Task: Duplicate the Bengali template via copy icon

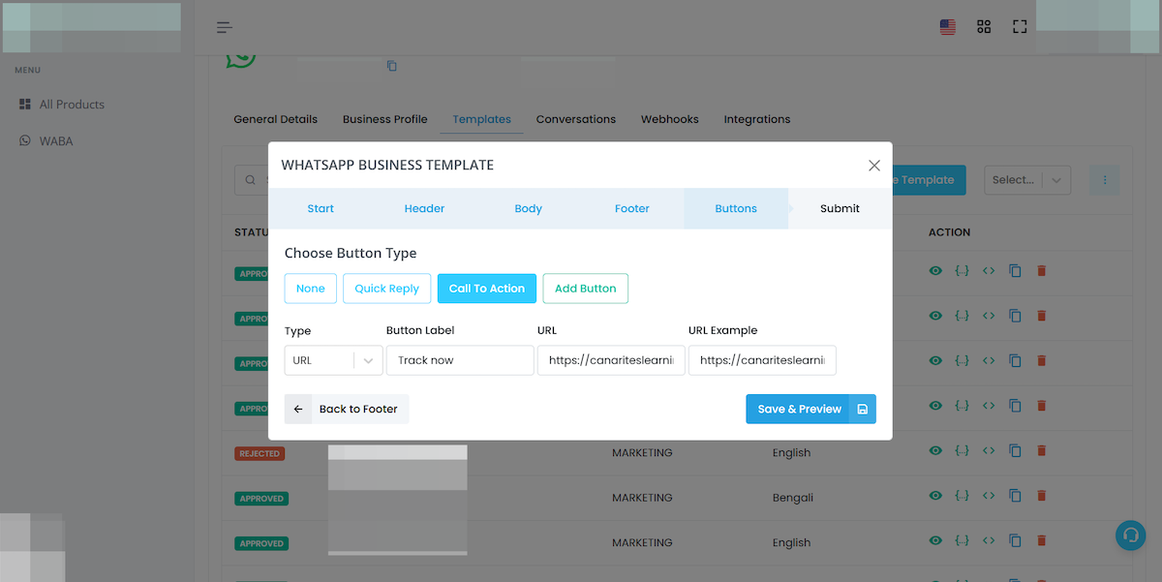Action: click(x=1015, y=495)
